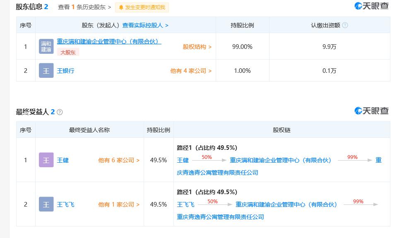Click 王健 name in beneficiary list

(63, 160)
